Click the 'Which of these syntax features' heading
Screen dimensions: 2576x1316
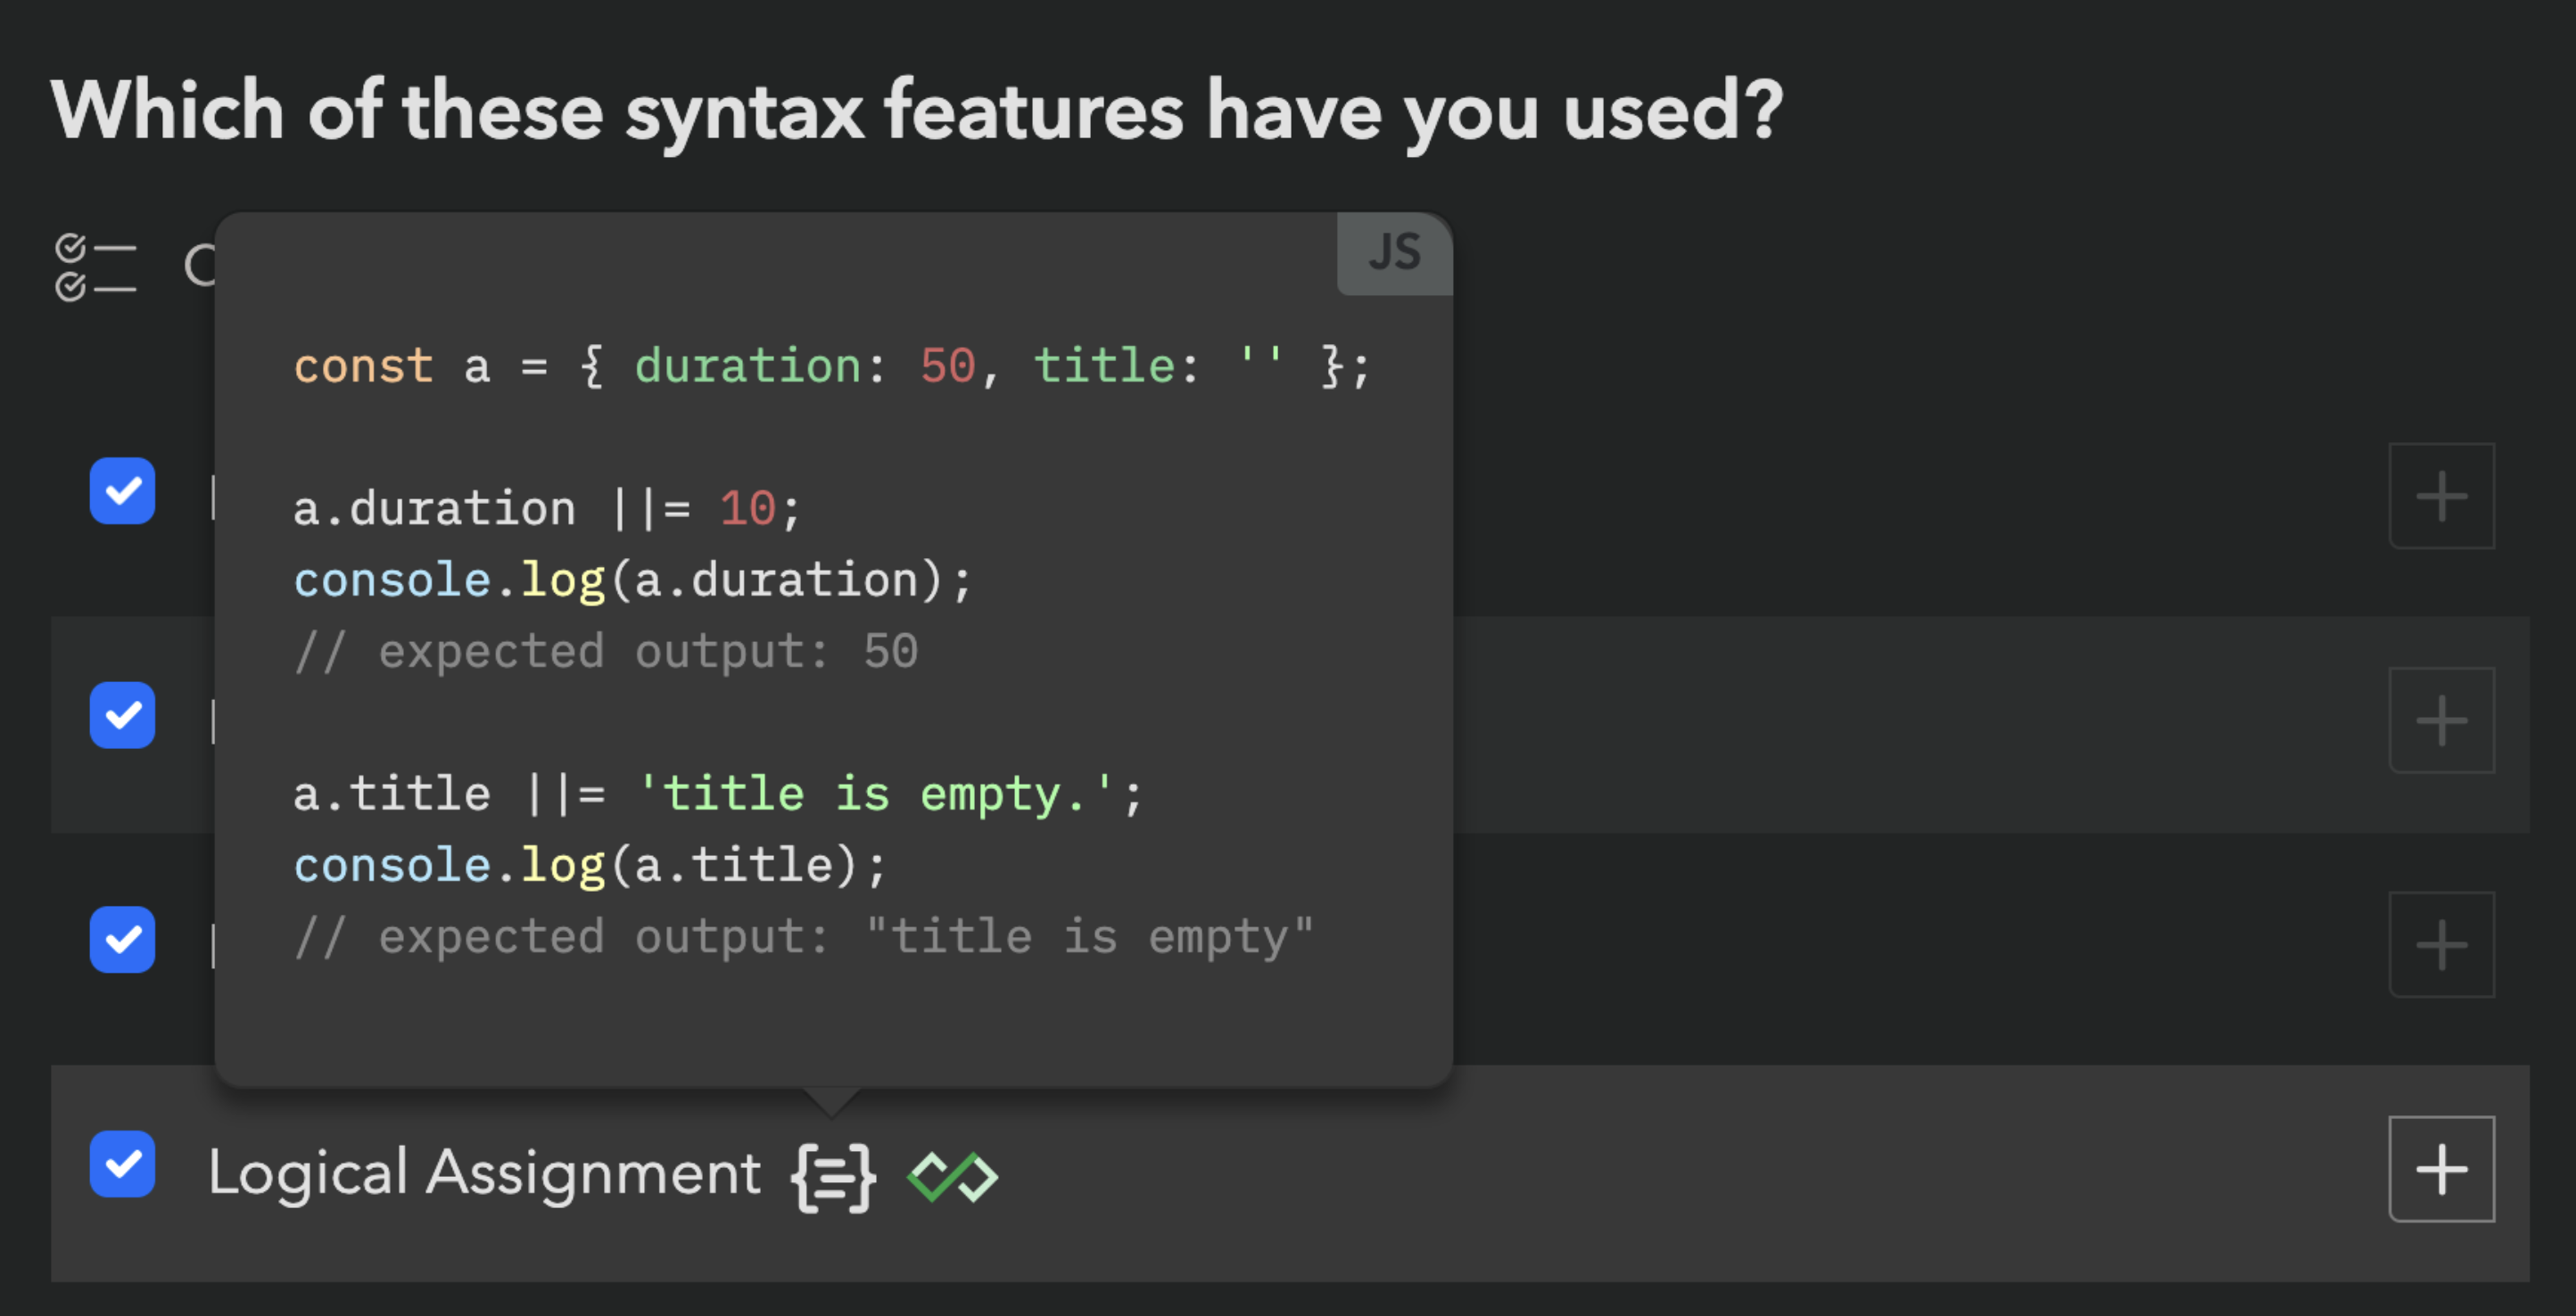click(x=916, y=111)
